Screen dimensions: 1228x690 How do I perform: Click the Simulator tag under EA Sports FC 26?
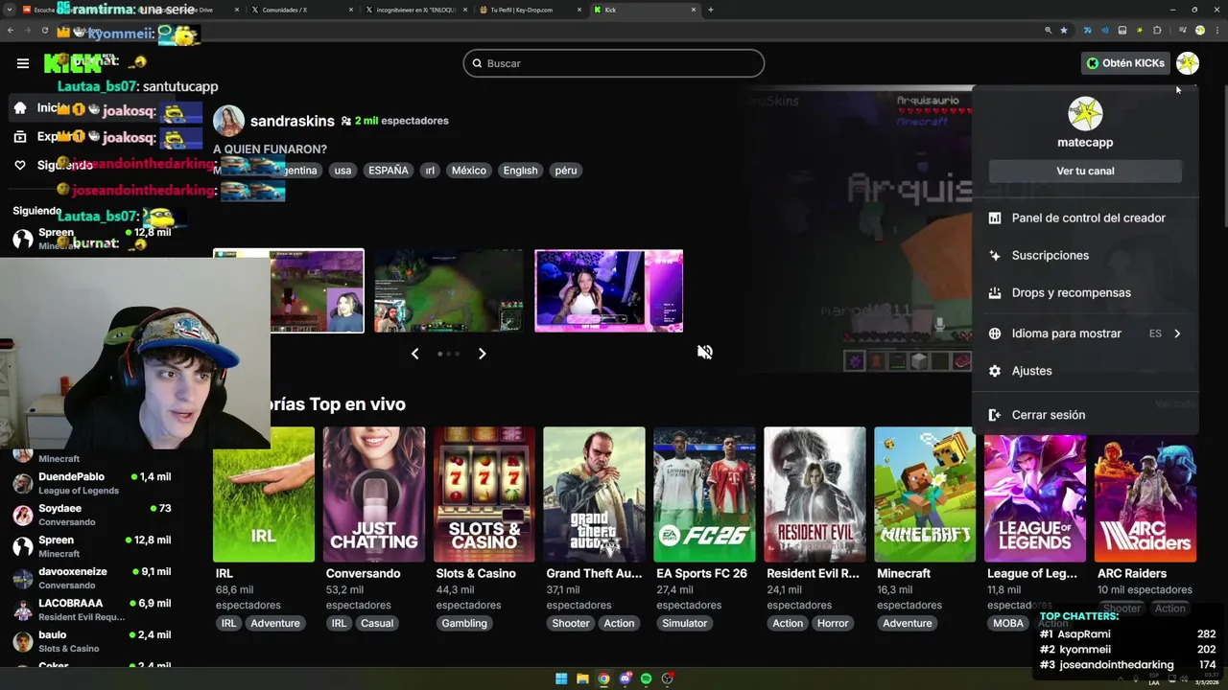tap(685, 623)
